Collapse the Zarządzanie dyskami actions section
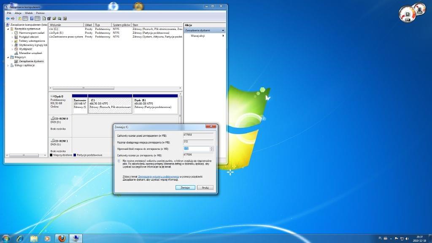 coord(223,30)
